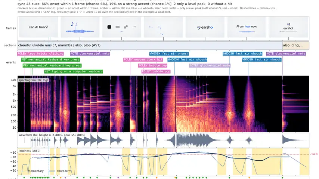Open the last frame with ear logo above 'earshot'
Image resolution: width=319 pixels, height=179 pixels.
[288, 27]
